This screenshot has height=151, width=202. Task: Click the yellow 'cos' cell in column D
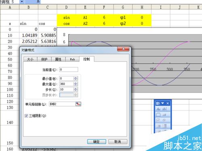pos(66,23)
